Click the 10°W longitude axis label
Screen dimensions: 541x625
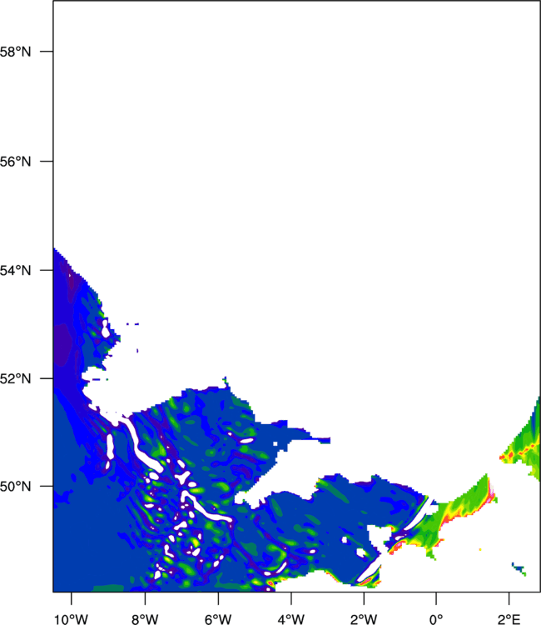[72, 619]
